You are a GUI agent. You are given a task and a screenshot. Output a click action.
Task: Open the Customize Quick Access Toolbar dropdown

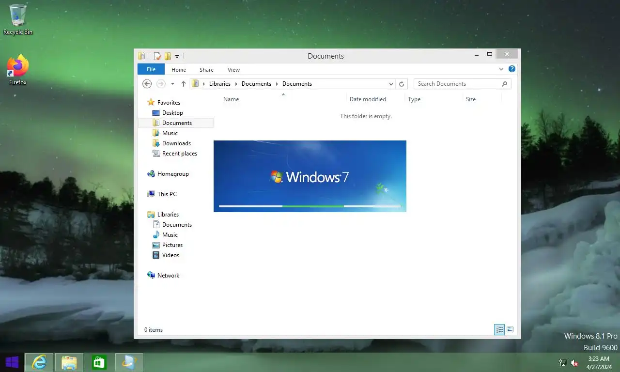(177, 57)
